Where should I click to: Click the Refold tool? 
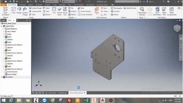pos(72,15)
